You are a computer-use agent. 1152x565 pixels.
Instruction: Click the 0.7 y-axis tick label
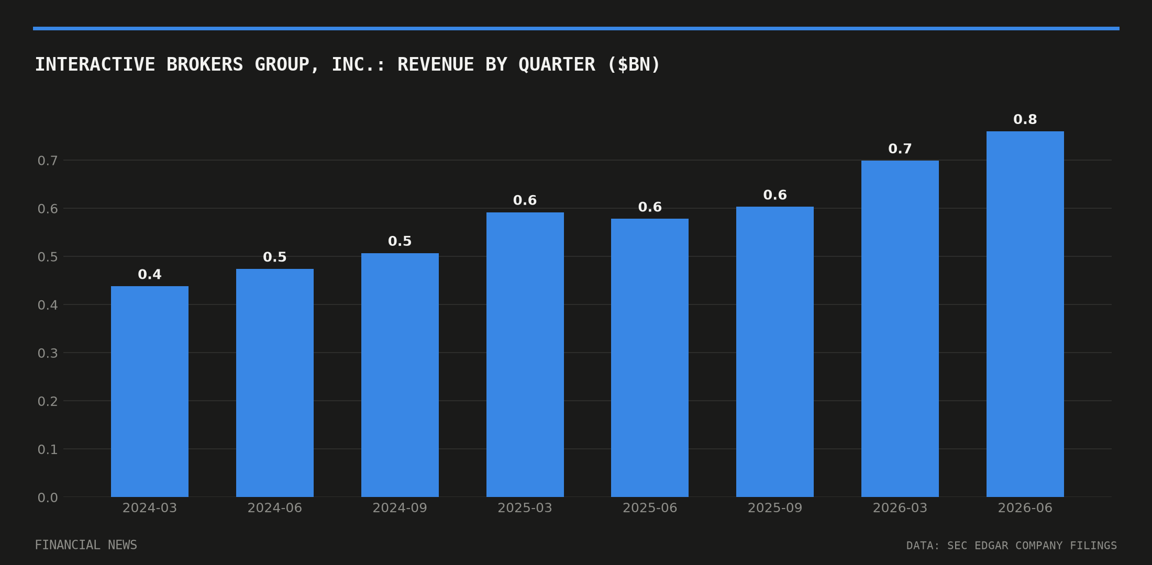pos(48,161)
